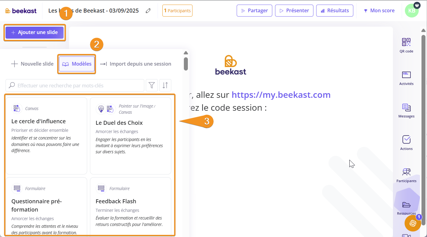This screenshot has height=237, width=427.
Task: Open the https://my.beekast.com link
Action: pyautogui.click(x=281, y=95)
